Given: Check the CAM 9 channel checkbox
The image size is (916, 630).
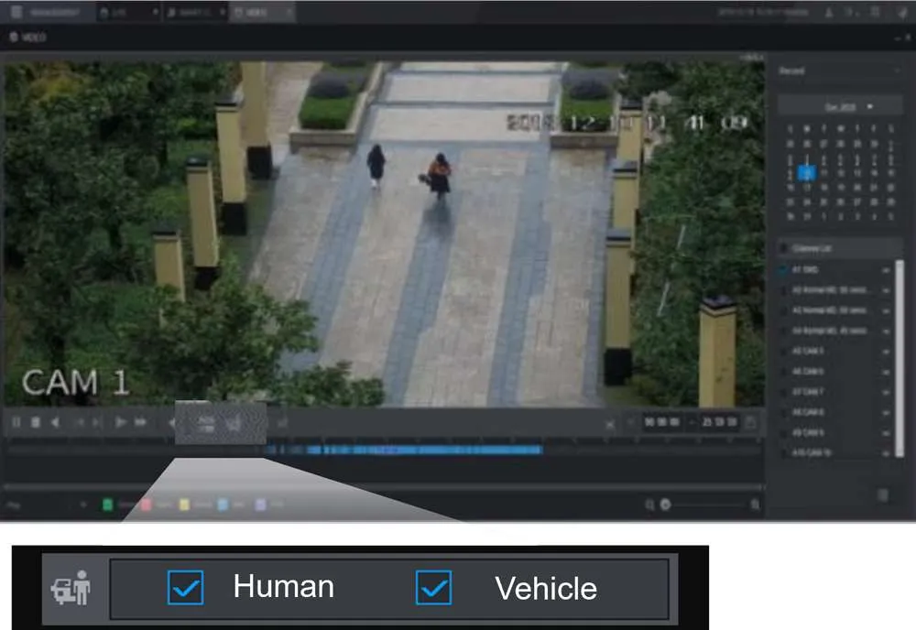Looking at the screenshot, I should [784, 432].
